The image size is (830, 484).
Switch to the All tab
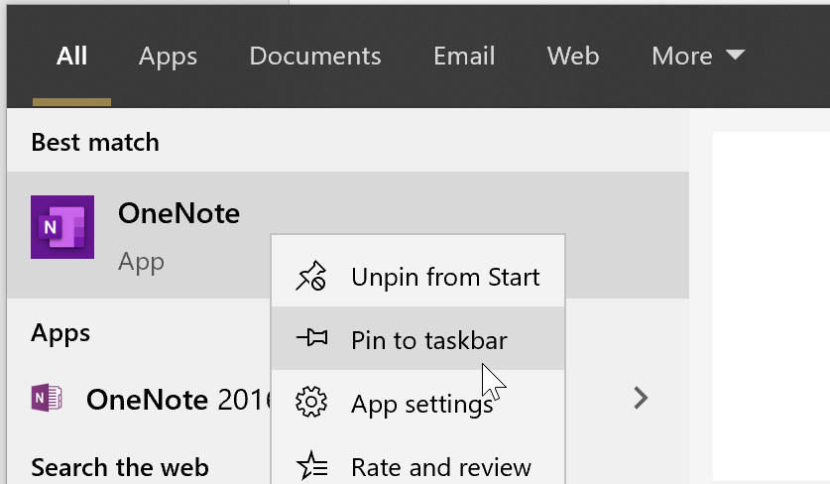point(72,57)
